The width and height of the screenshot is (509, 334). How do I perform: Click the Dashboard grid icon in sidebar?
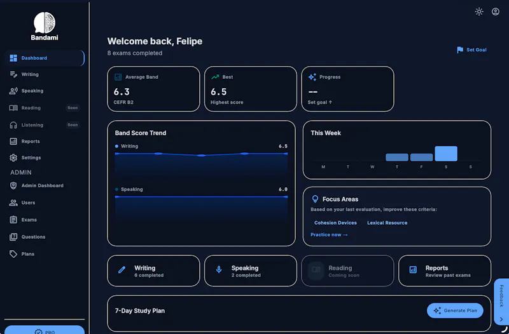click(13, 58)
